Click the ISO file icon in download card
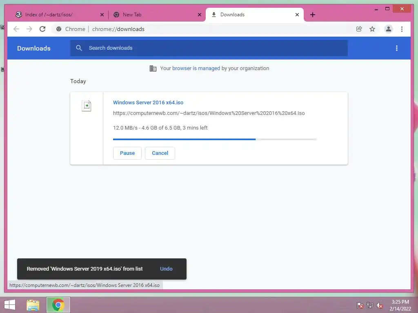 click(x=87, y=106)
